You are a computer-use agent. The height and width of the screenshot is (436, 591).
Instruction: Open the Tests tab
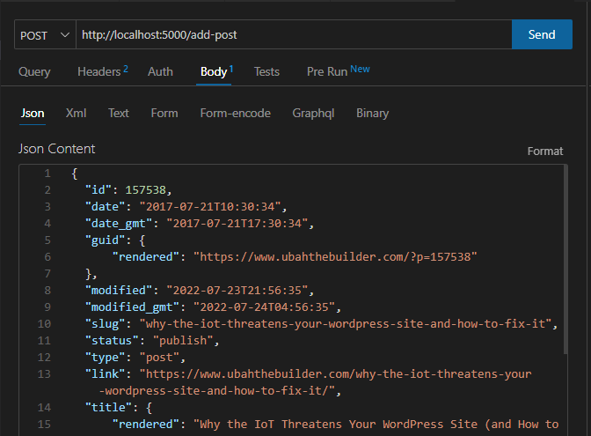click(x=266, y=71)
